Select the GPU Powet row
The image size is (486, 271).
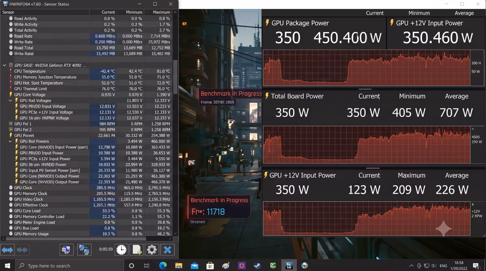pos(86,135)
